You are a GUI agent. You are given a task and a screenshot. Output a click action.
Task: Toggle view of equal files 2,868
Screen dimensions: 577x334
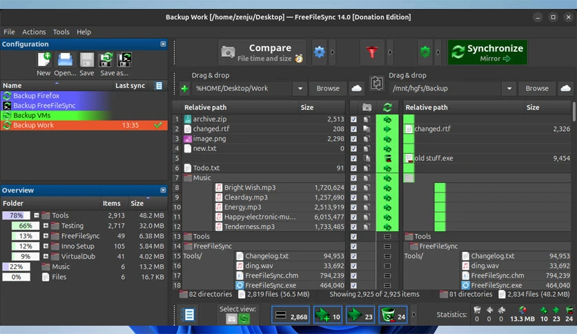click(291, 315)
